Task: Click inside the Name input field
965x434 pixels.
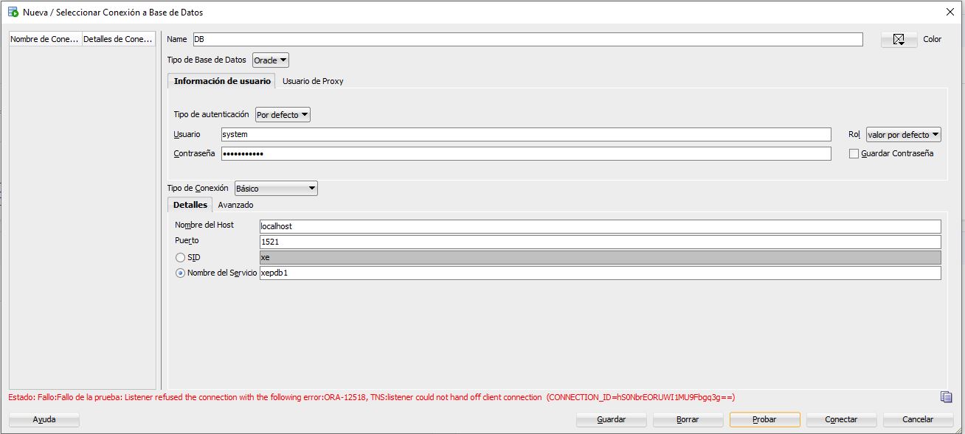Action: 516,39
